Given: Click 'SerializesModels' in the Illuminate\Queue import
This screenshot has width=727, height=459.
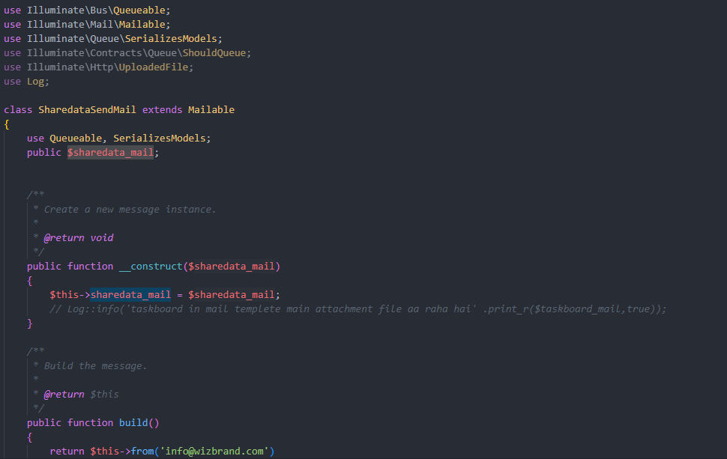Looking at the screenshot, I should [x=171, y=39].
